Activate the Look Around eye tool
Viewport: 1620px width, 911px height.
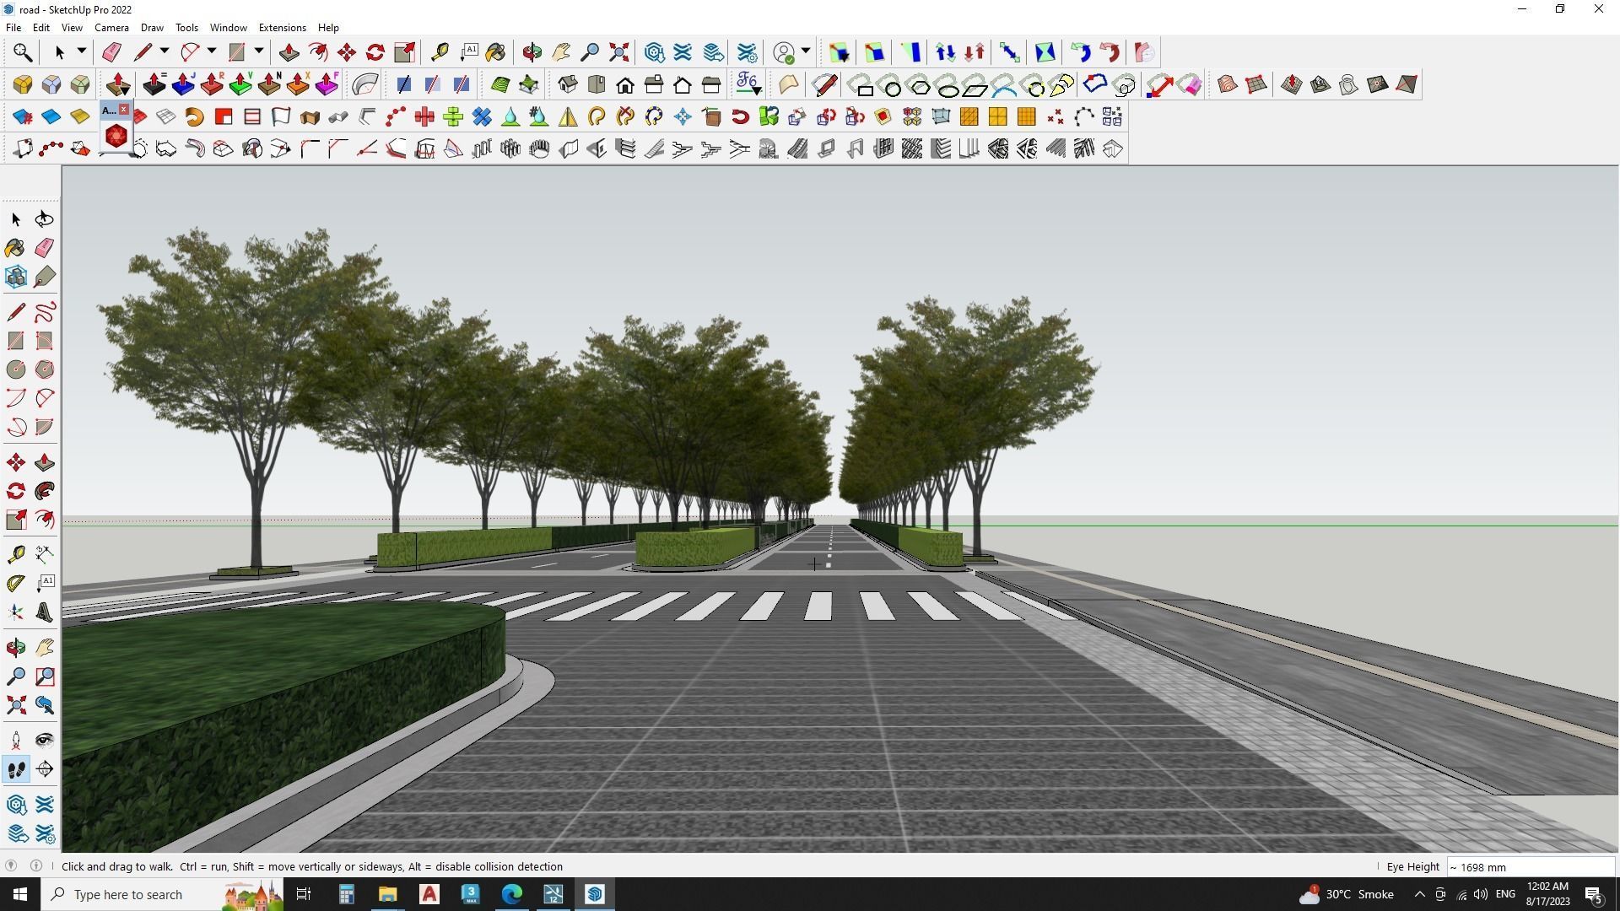tap(45, 741)
